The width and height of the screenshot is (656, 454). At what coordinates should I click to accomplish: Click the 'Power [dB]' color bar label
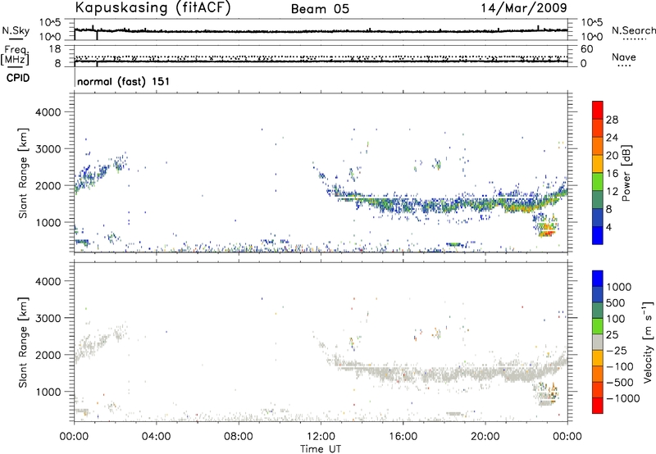(626, 173)
